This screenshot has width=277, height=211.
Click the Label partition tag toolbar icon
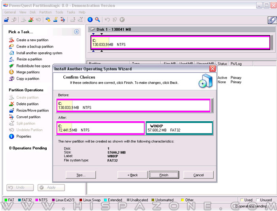tap(48, 19)
